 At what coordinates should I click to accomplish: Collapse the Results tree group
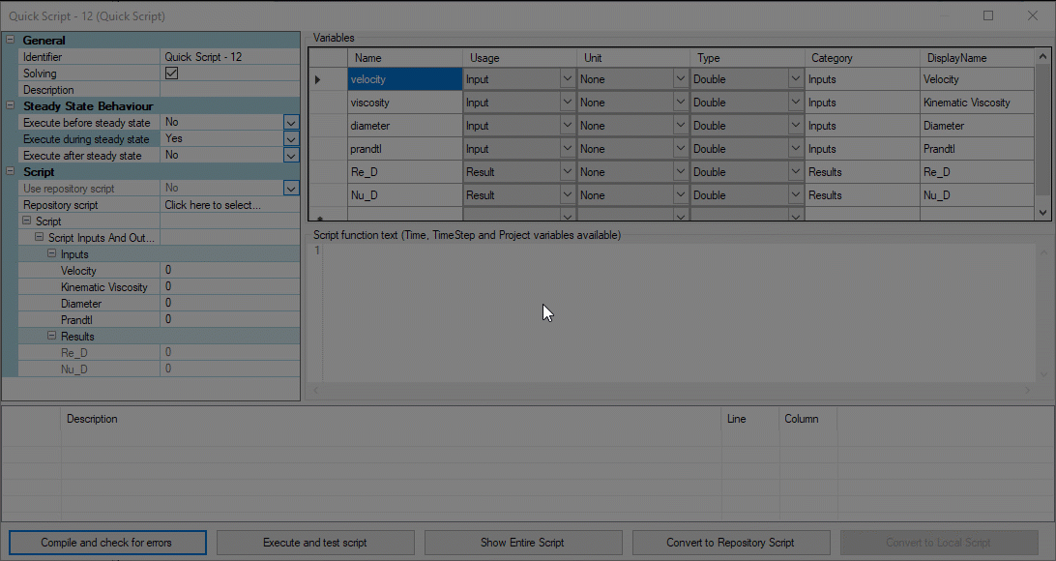(52, 337)
